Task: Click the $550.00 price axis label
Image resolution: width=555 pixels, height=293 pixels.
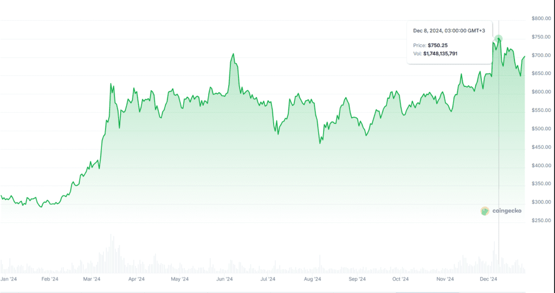Action: coord(541,110)
